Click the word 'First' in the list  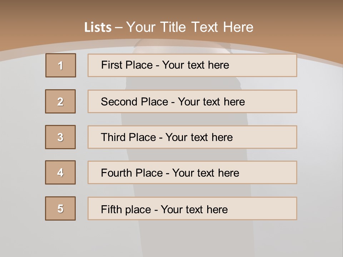pyautogui.click(x=111, y=65)
